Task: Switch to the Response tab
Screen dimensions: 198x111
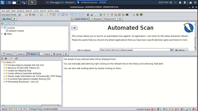Action: [110, 19]
